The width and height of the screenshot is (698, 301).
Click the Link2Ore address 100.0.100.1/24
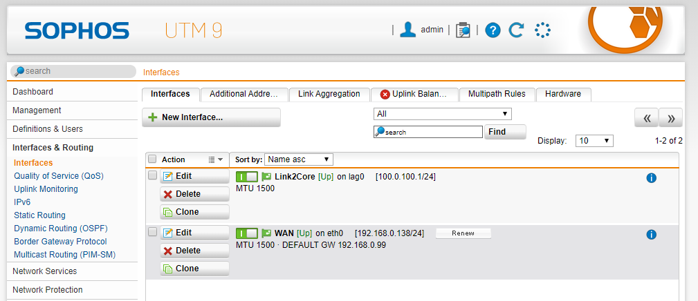click(405, 177)
